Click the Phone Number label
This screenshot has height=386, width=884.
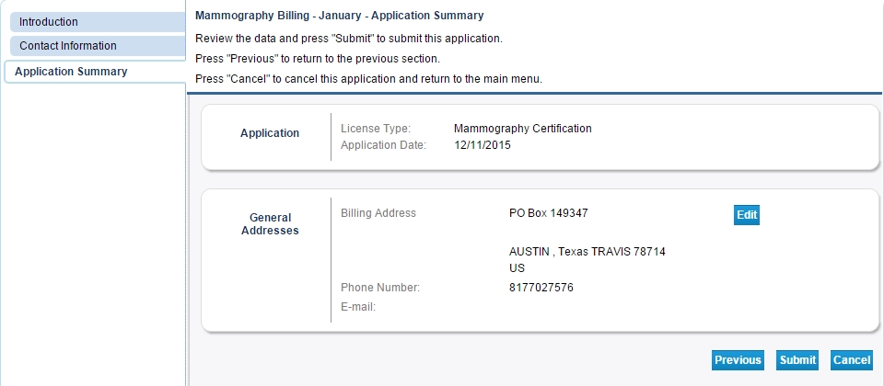pyautogui.click(x=379, y=288)
